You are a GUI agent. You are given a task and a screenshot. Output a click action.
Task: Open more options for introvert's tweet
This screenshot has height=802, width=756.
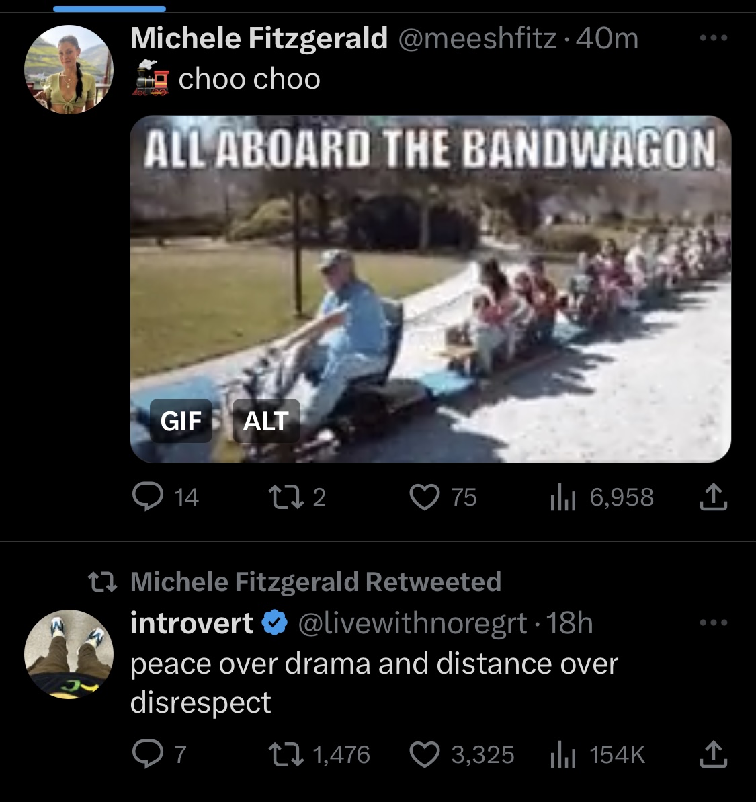[714, 623]
